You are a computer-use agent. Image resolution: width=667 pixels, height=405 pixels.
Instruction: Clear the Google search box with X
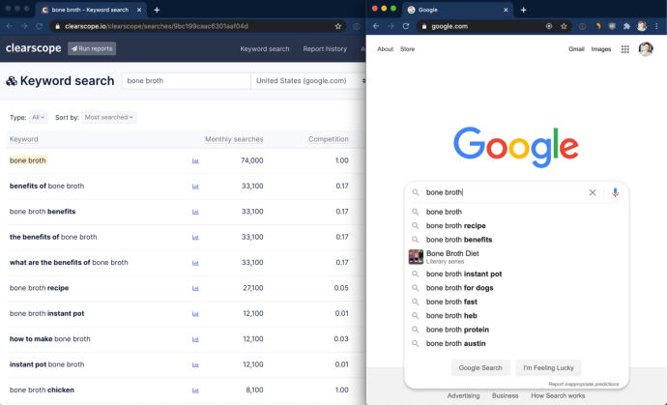tap(593, 192)
